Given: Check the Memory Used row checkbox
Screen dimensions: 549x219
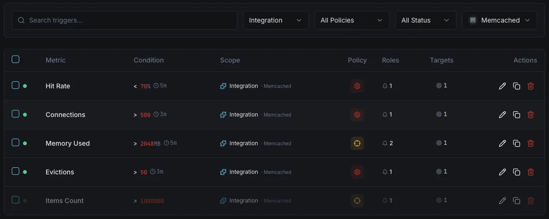Looking at the screenshot, I should (16, 143).
